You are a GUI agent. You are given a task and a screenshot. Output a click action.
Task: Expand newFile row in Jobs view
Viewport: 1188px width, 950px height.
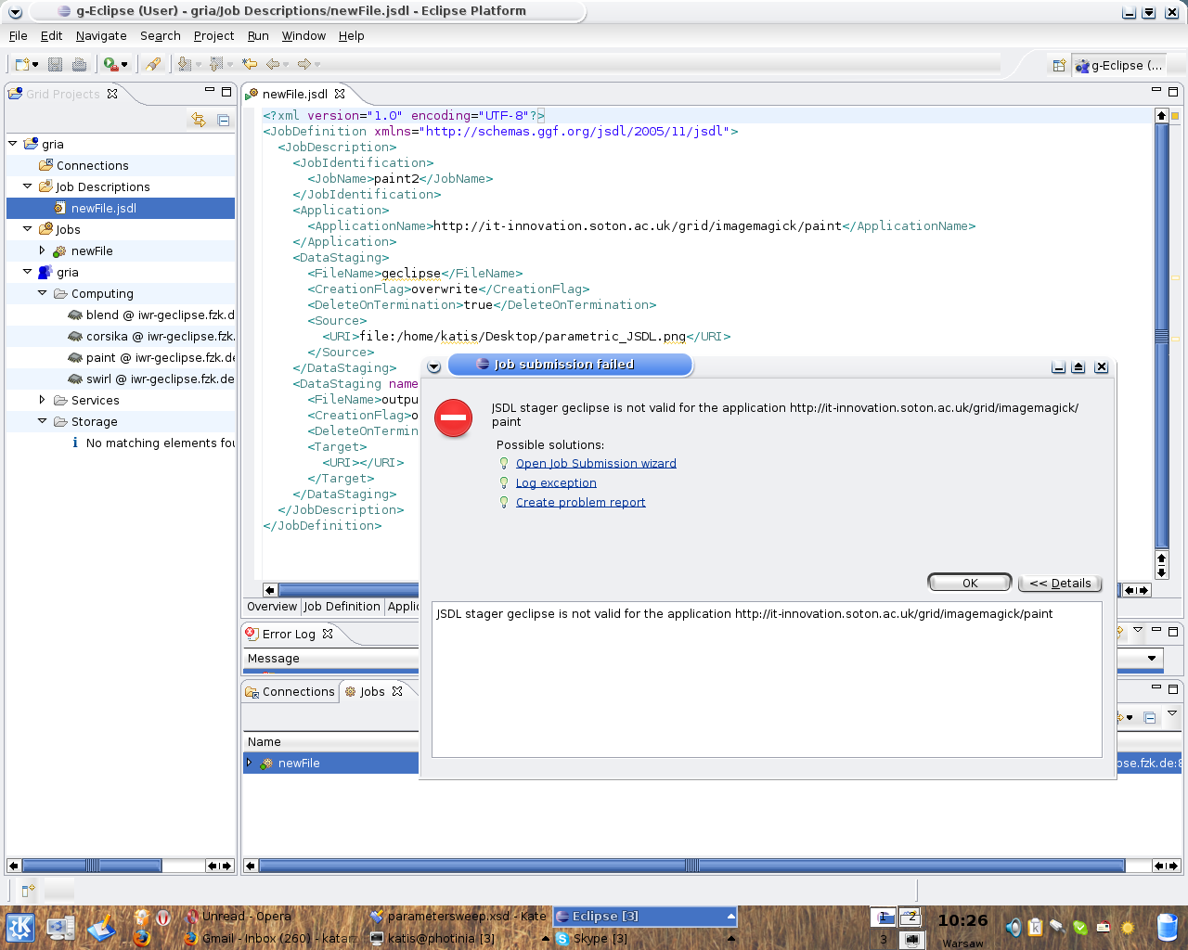coord(249,763)
